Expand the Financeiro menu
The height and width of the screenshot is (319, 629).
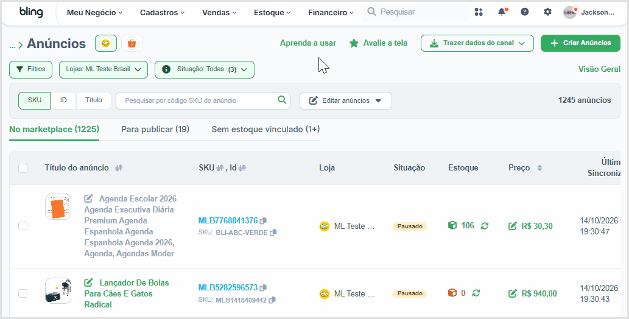(331, 12)
